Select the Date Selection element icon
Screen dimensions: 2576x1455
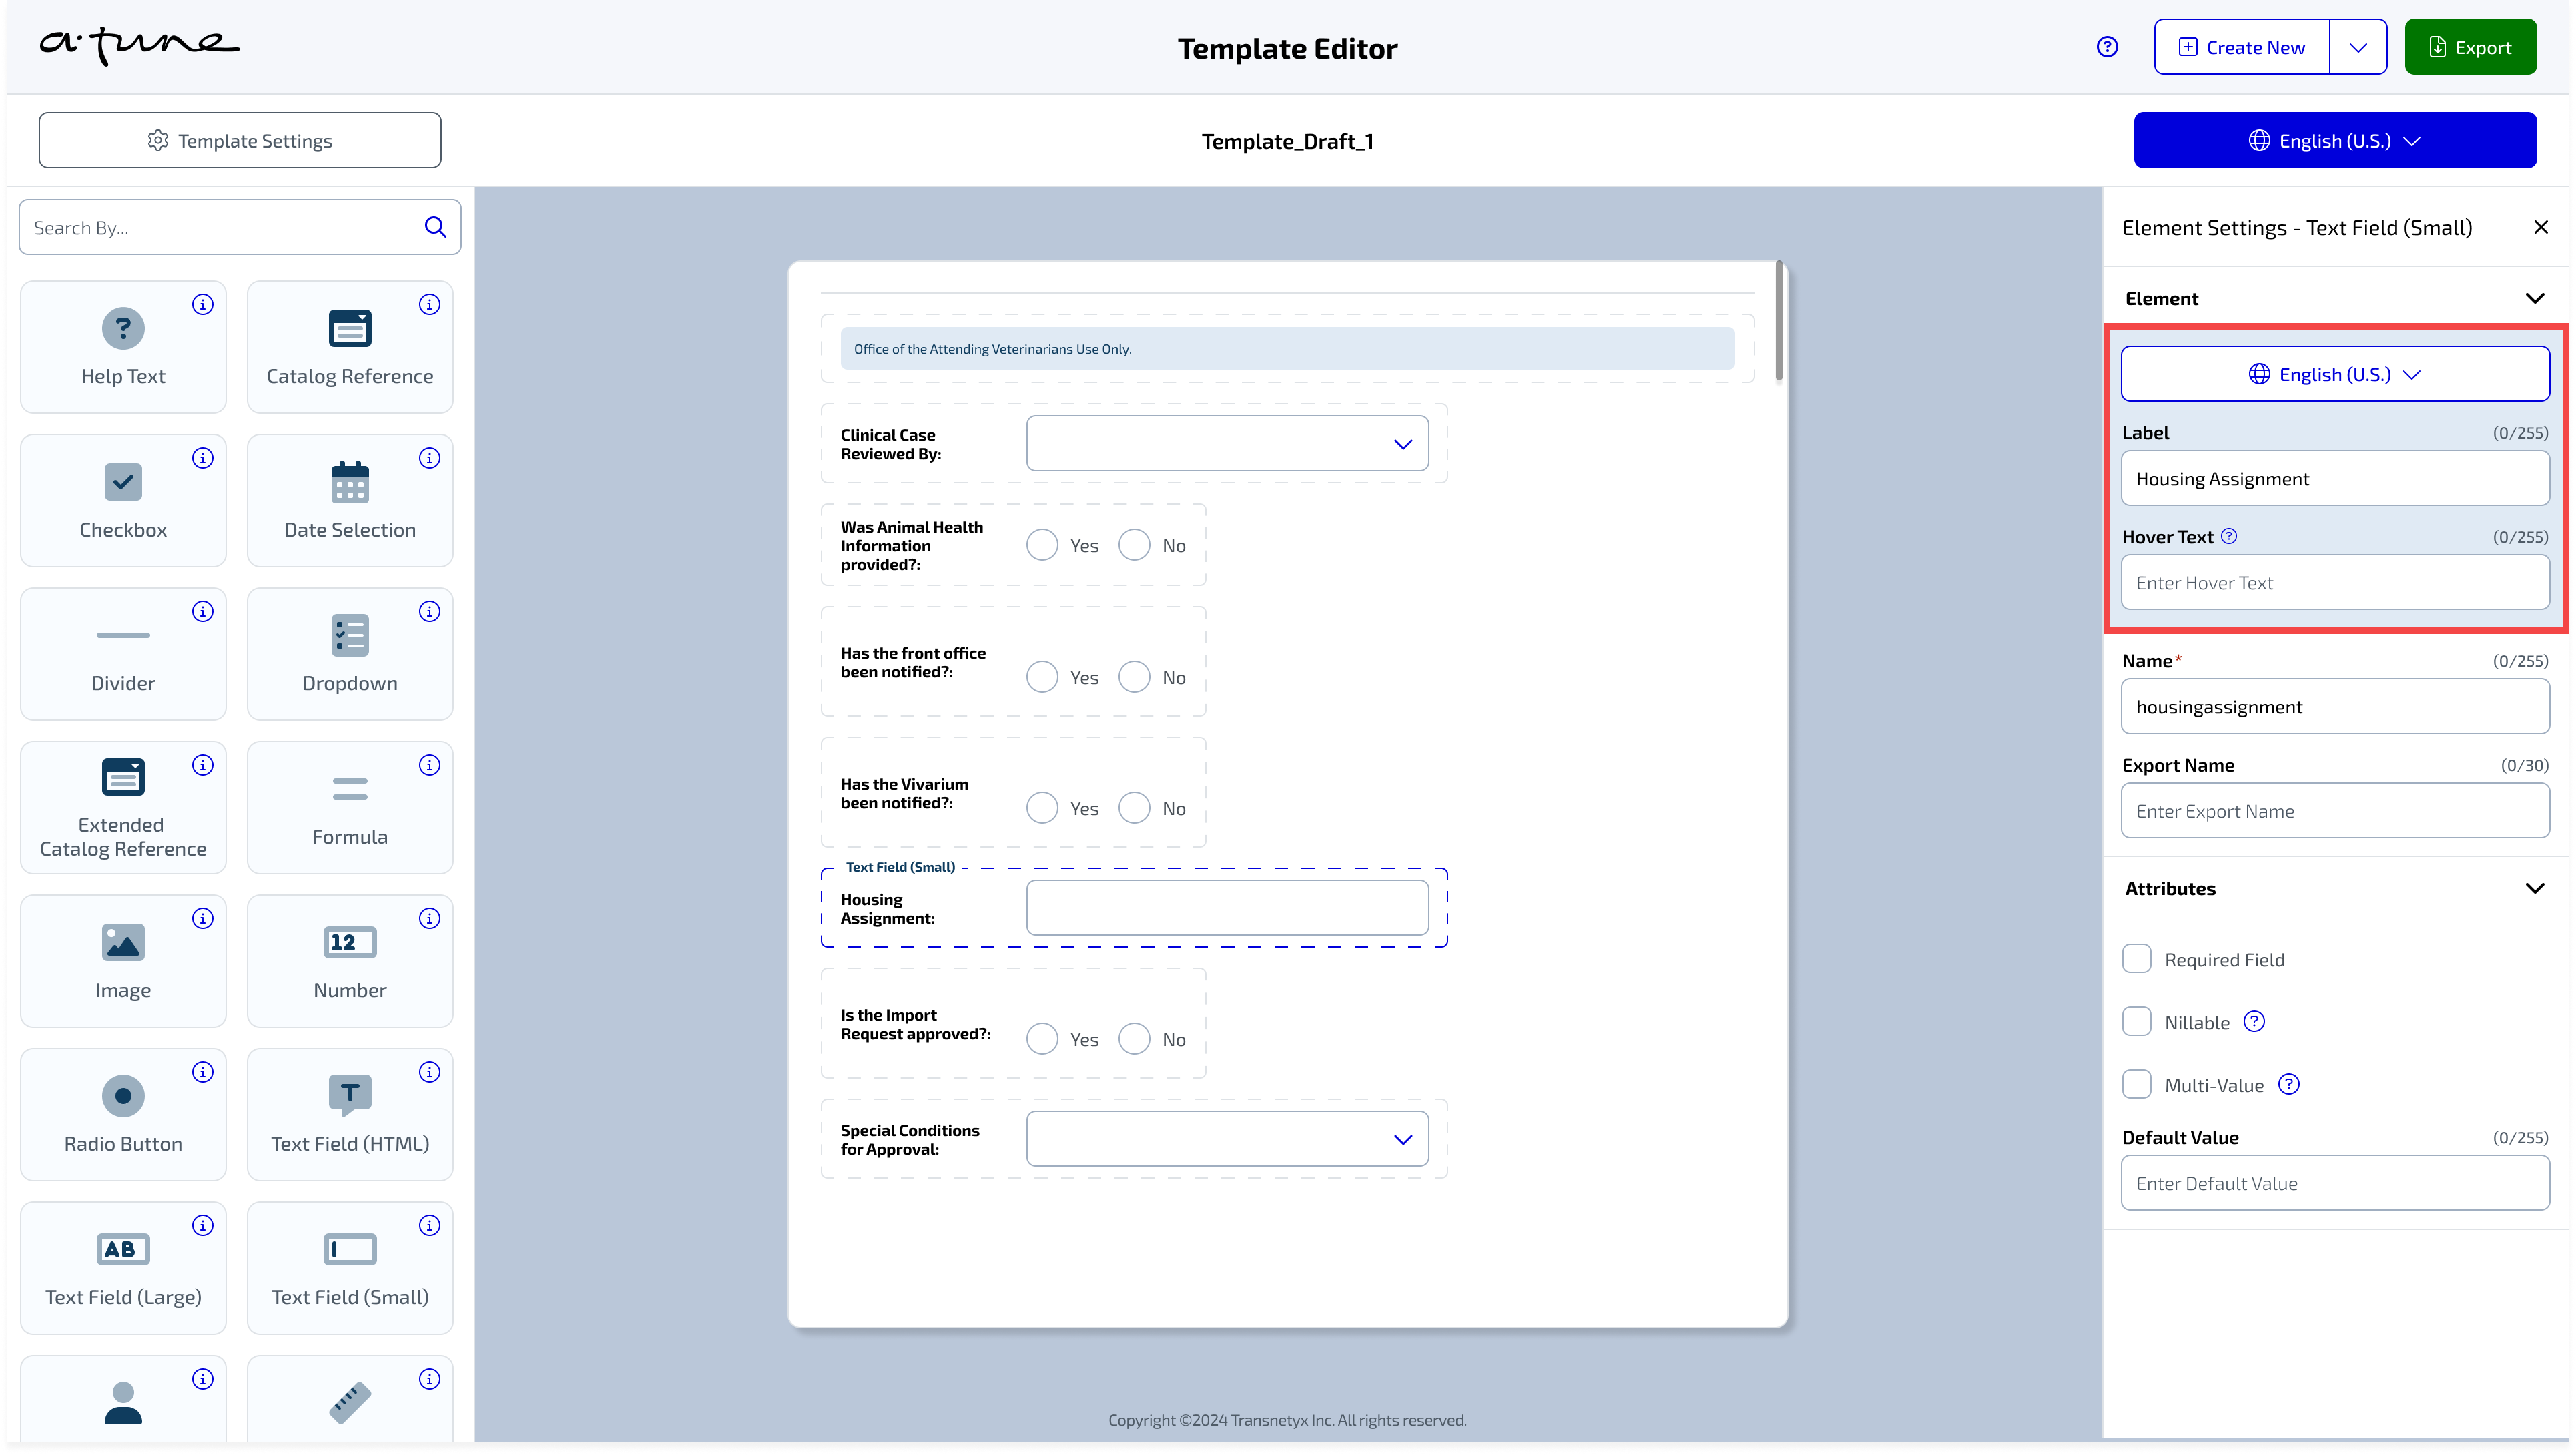click(x=349, y=483)
